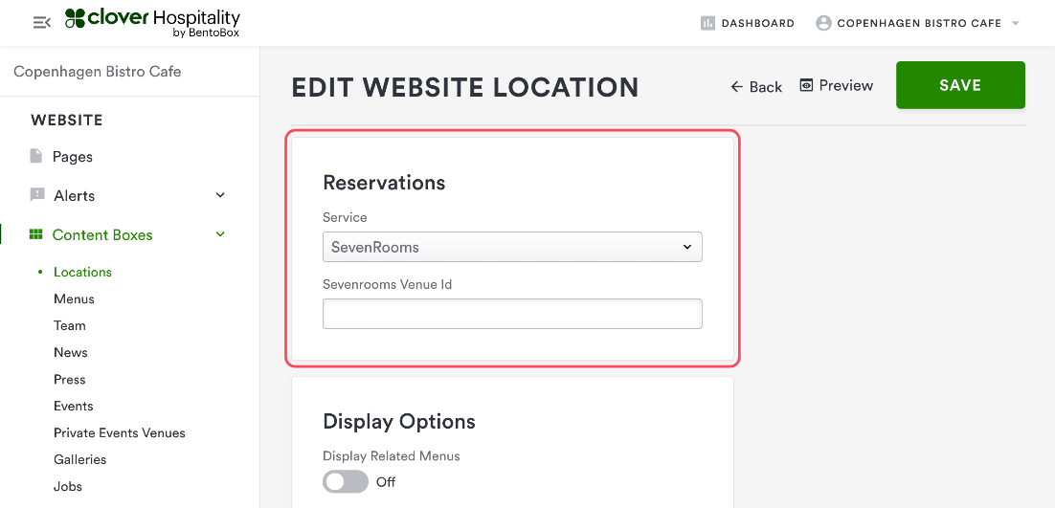Collapse the Content Boxes chevron
The width and height of the screenshot is (1055, 508).
point(220,234)
